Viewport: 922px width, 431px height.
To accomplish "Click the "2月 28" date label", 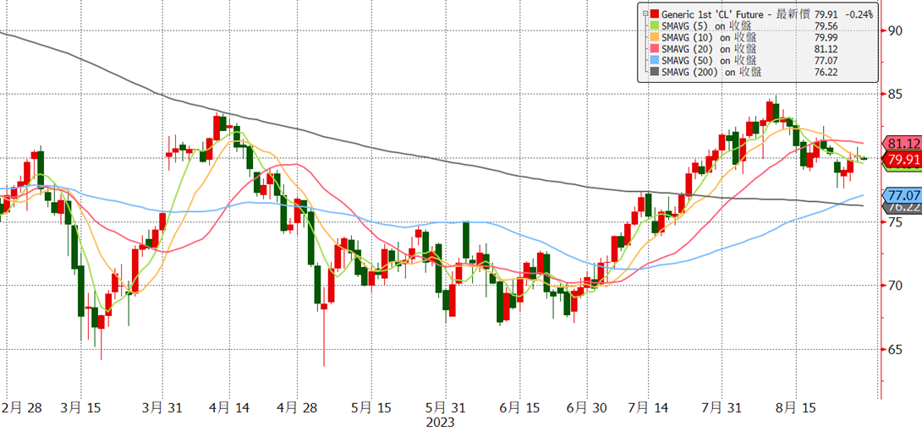I will click(22, 407).
